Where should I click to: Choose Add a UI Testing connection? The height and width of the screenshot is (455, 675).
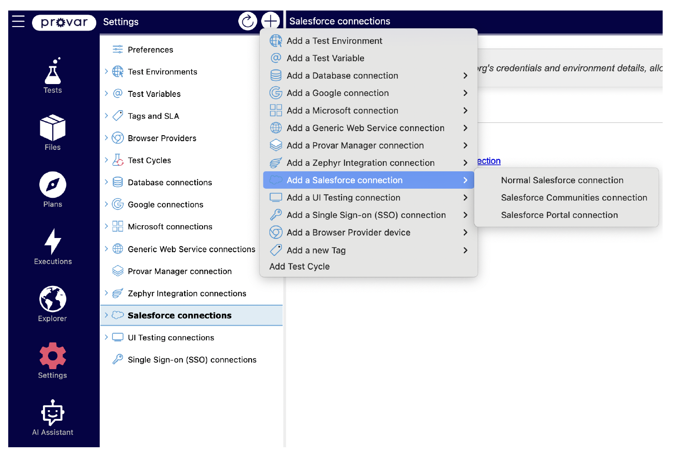click(x=369, y=197)
